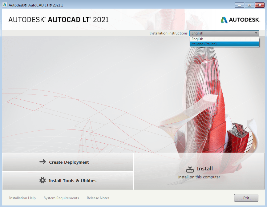267x207 pixels.
Task: Open the Release Notes link
Action: coord(98,198)
